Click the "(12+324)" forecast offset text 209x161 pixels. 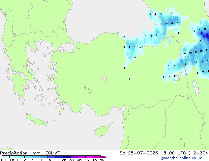[x=199, y=153]
